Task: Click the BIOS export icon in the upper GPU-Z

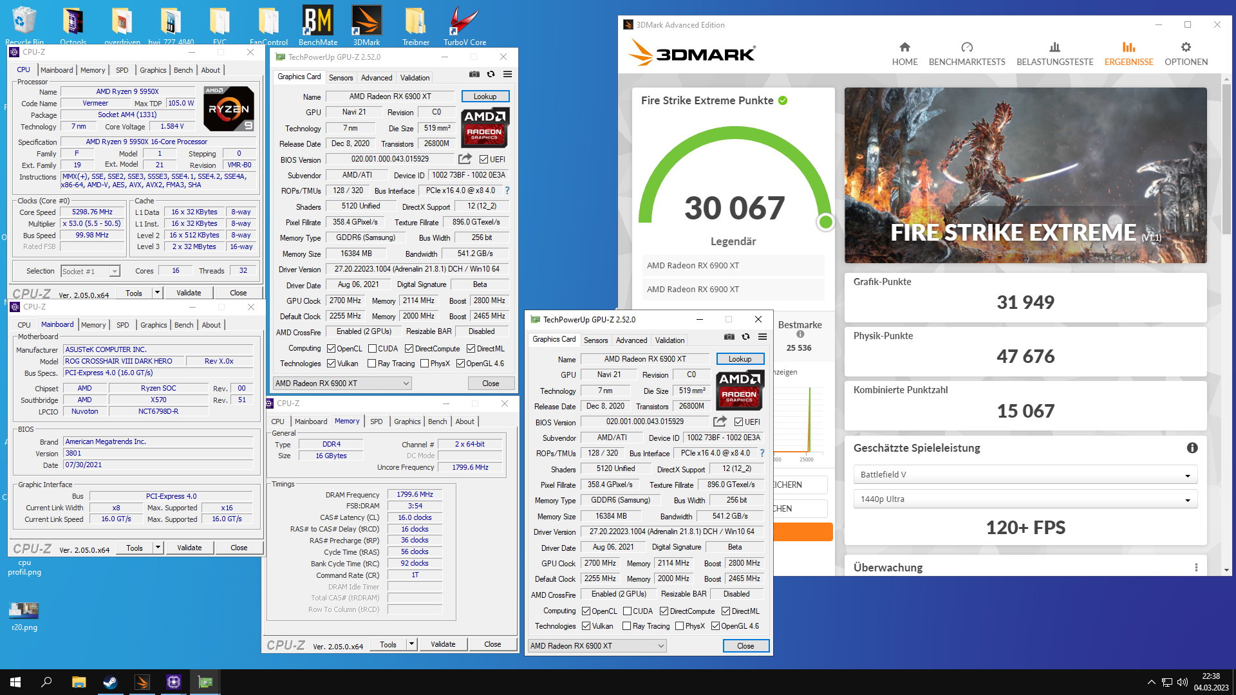Action: click(465, 158)
